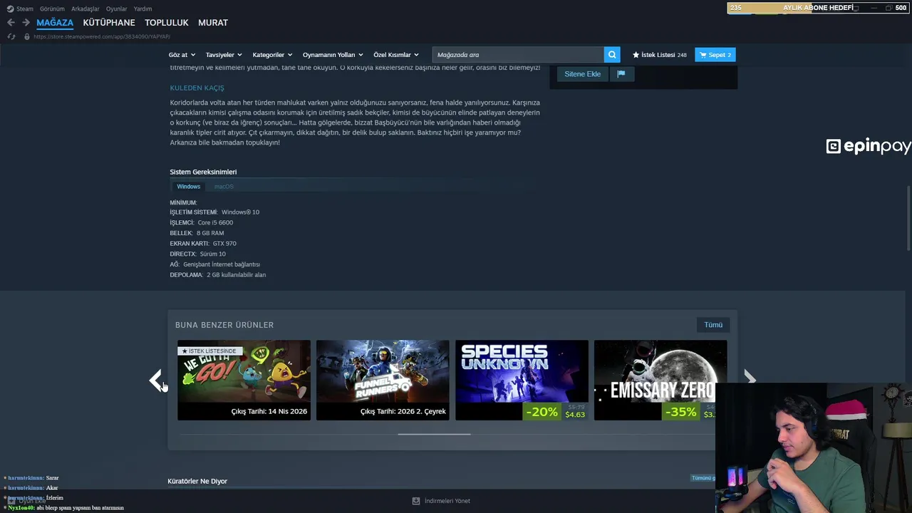Switch to the KÜTÜPHANE tab
The image size is (912, 513).
pos(109,23)
